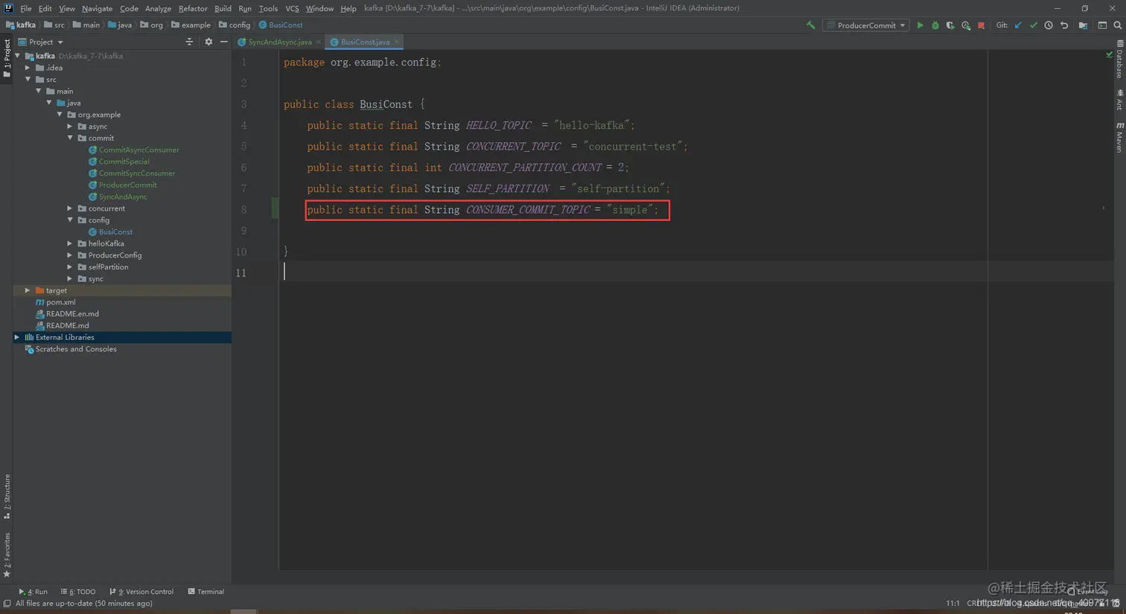This screenshot has width=1126, height=614.
Task: Select the BusiConst.java editor tab
Action: [365, 42]
